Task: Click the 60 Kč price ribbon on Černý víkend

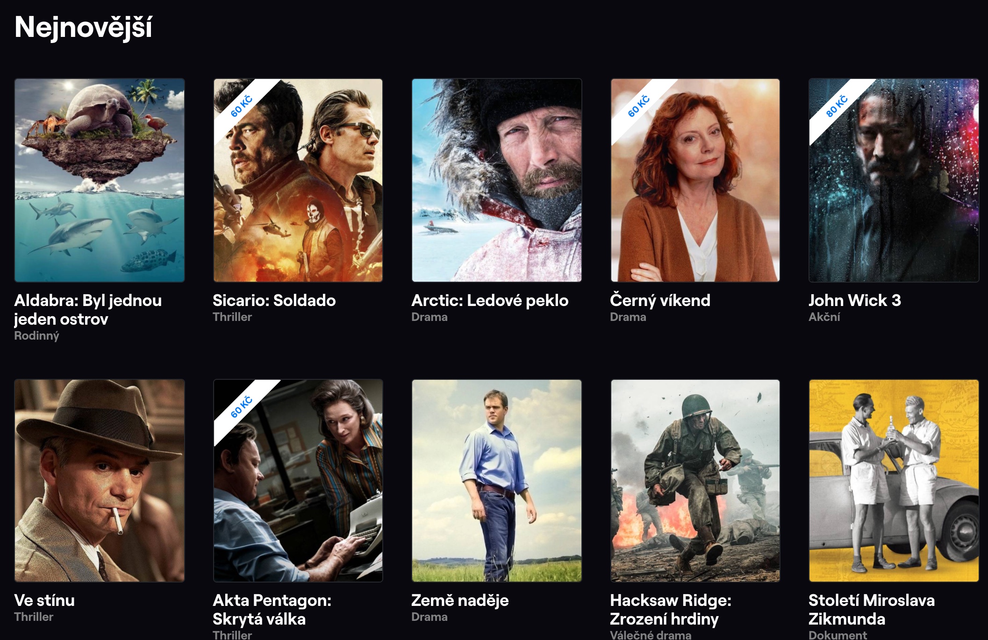Action: [639, 107]
